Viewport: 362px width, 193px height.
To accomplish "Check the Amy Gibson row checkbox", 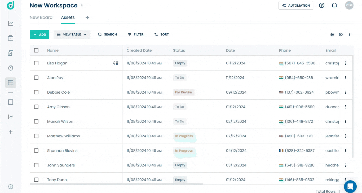I will coord(36,107).
